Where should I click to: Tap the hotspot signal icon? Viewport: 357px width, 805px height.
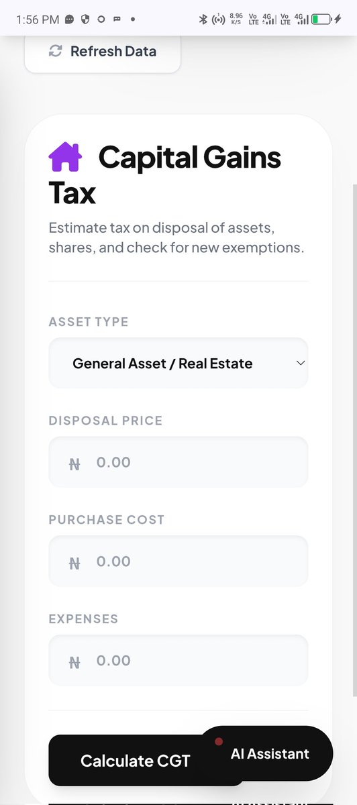[x=218, y=19]
